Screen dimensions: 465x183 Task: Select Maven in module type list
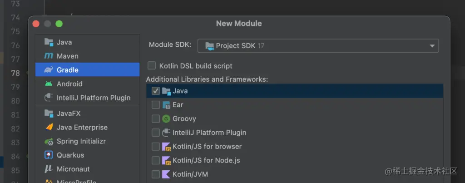click(88, 56)
